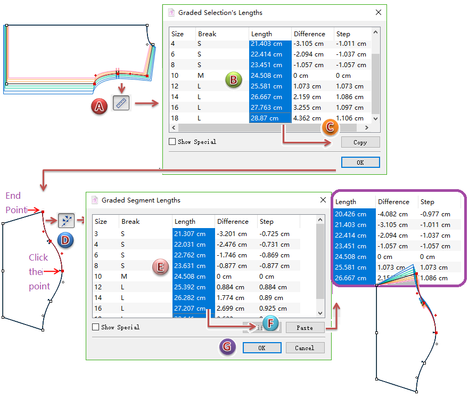Tick Show Special in Graded Segment Lengths

96,327
